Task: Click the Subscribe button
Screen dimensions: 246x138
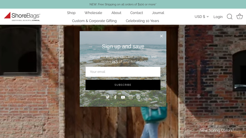Action: (123, 85)
